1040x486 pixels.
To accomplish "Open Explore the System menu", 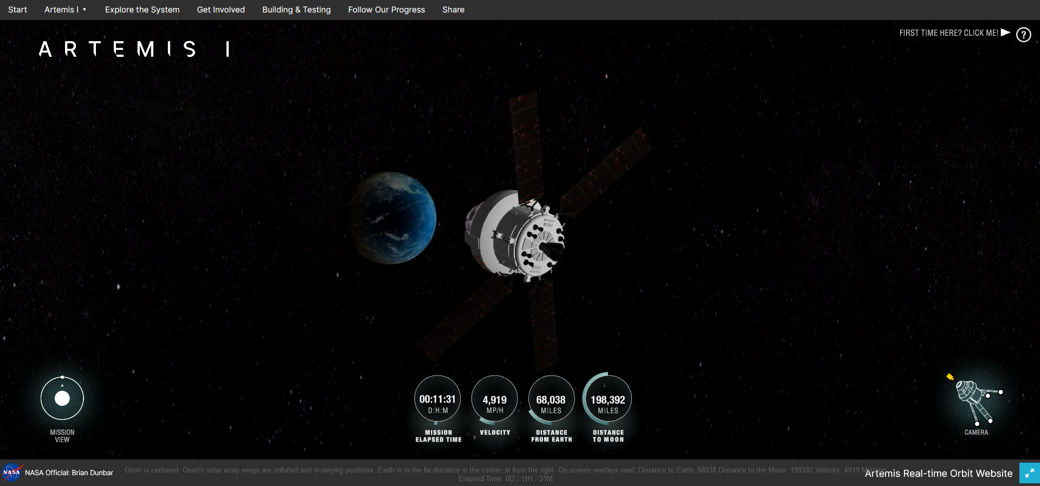I will click(142, 10).
